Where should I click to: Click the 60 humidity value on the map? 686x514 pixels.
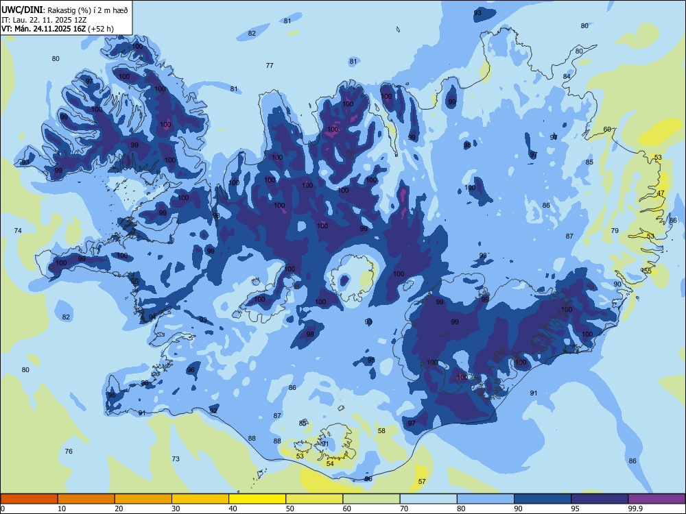click(607, 129)
